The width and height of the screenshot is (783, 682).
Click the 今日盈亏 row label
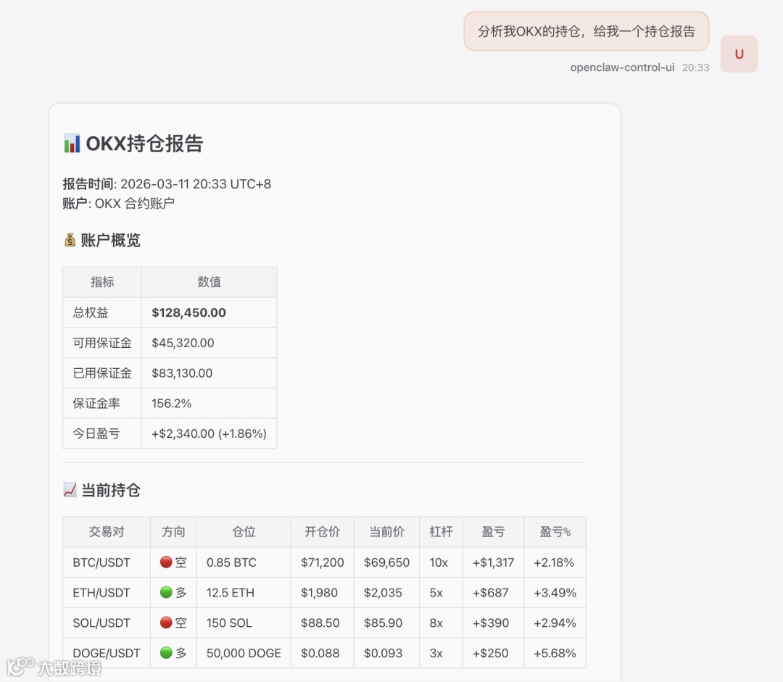click(x=96, y=433)
